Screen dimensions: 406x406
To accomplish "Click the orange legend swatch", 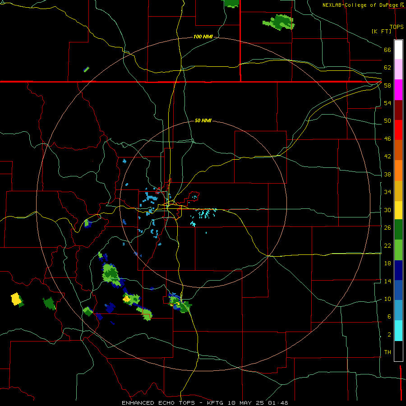I will [398, 171].
